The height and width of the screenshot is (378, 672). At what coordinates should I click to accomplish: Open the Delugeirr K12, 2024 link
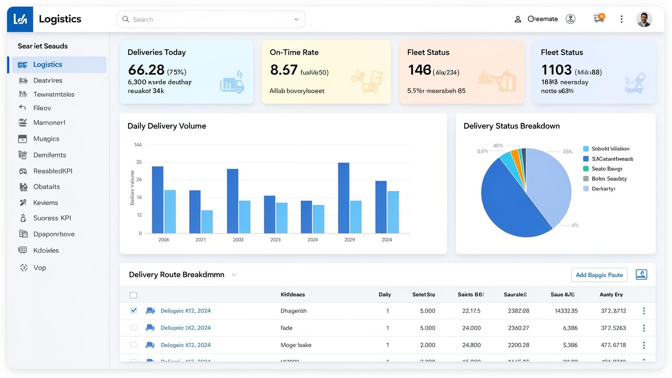(x=185, y=311)
